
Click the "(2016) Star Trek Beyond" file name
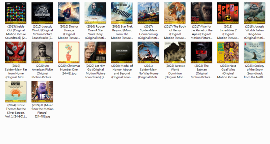coord(122,32)
